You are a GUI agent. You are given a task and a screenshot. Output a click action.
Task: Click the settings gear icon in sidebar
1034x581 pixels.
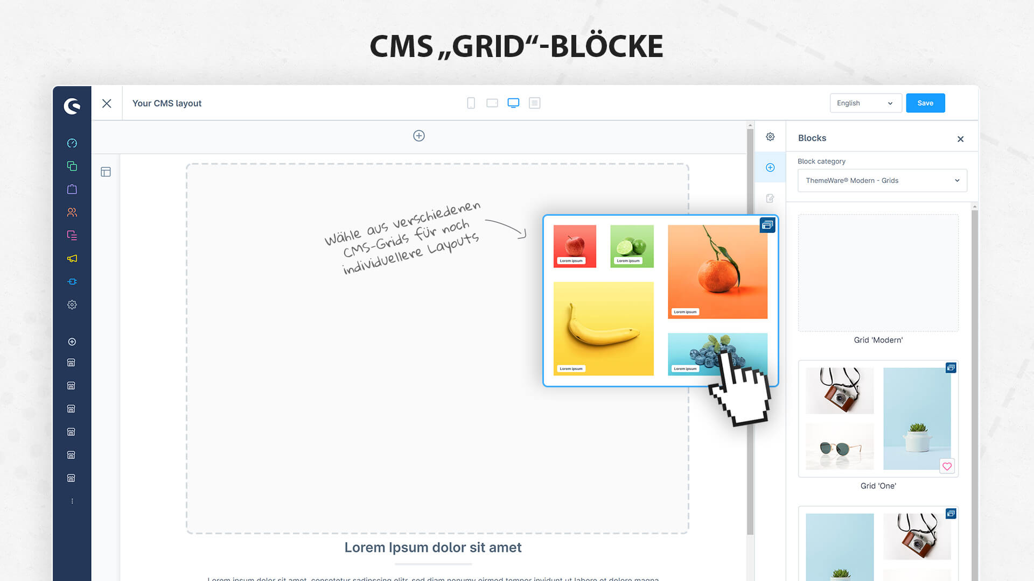pos(71,304)
